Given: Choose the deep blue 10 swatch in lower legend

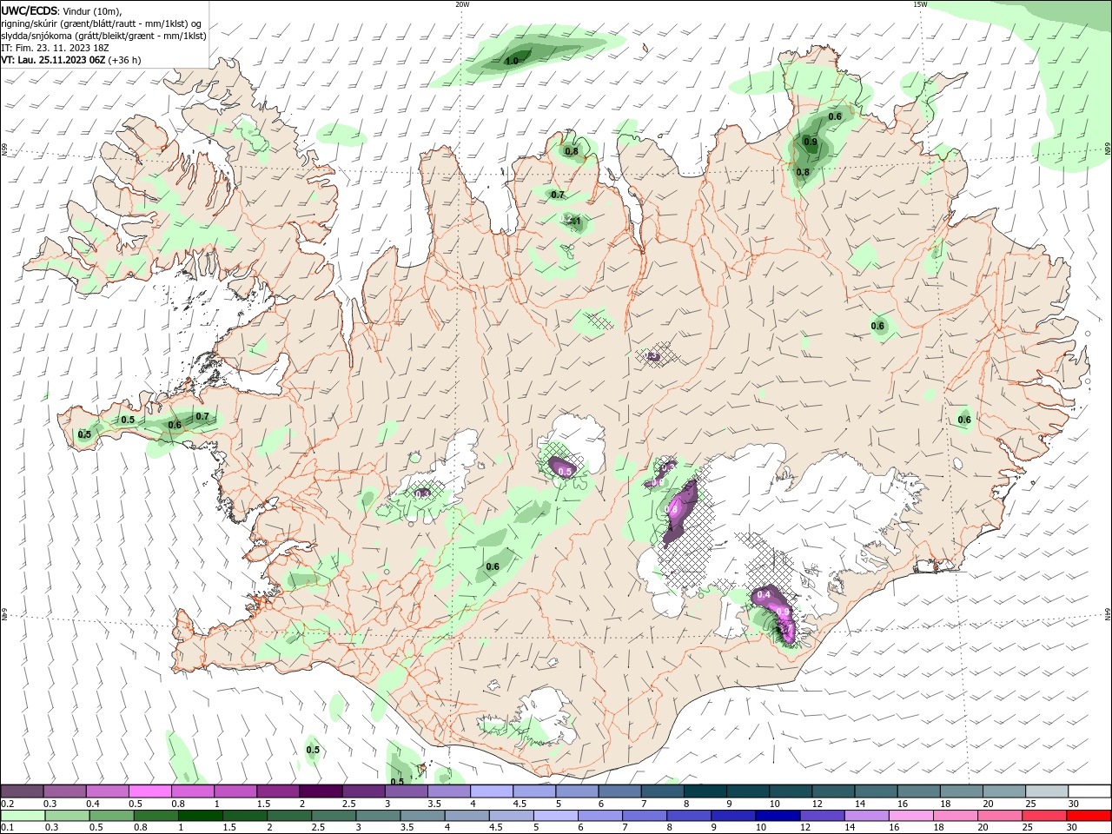Looking at the screenshot, I should point(777,816).
